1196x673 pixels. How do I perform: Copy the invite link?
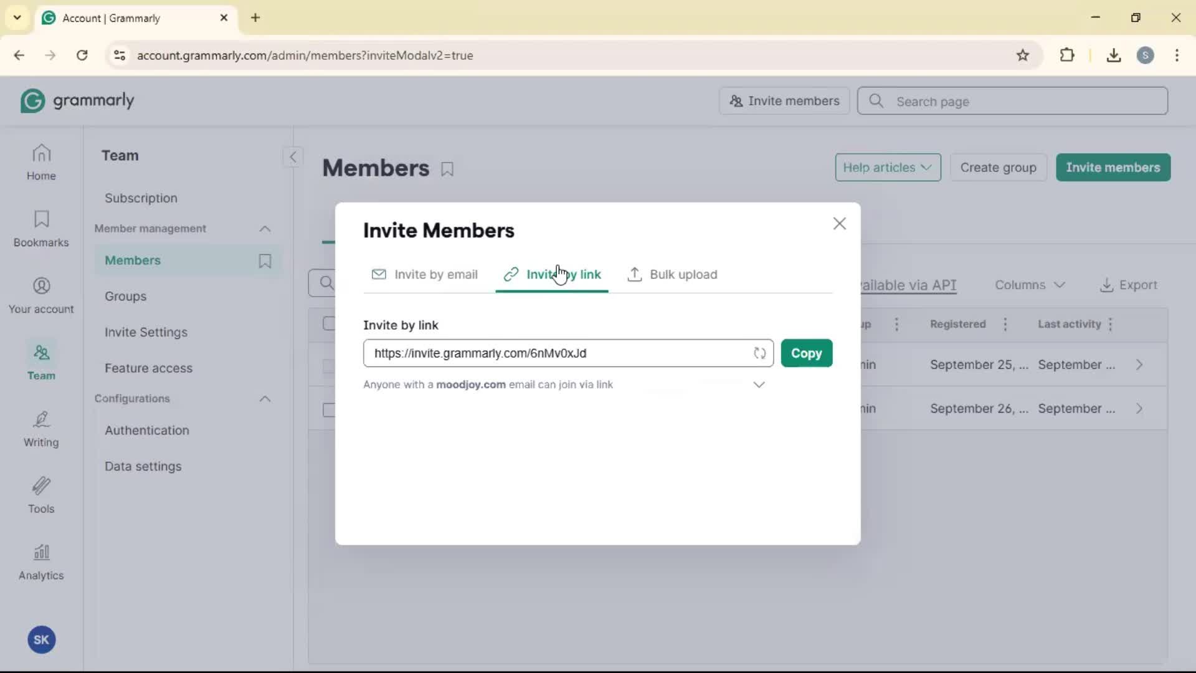point(806,353)
